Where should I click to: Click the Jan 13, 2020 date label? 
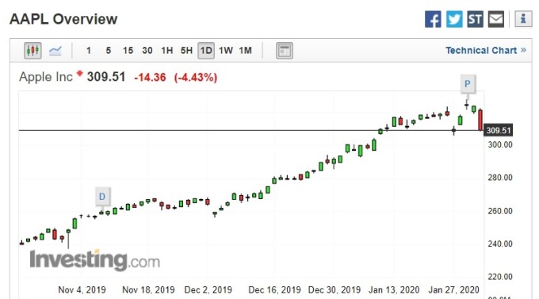(394, 290)
